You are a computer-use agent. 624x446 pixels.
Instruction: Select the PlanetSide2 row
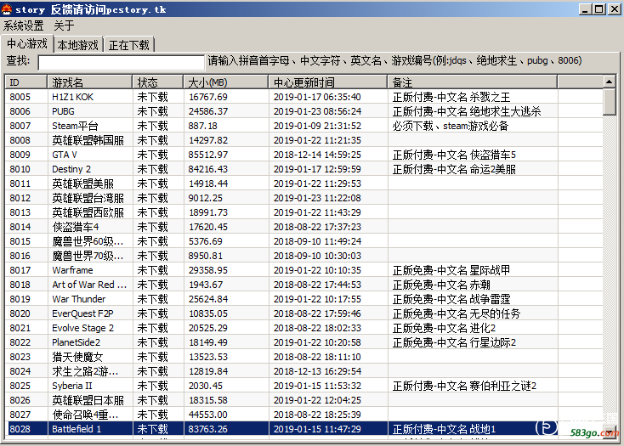point(304,342)
